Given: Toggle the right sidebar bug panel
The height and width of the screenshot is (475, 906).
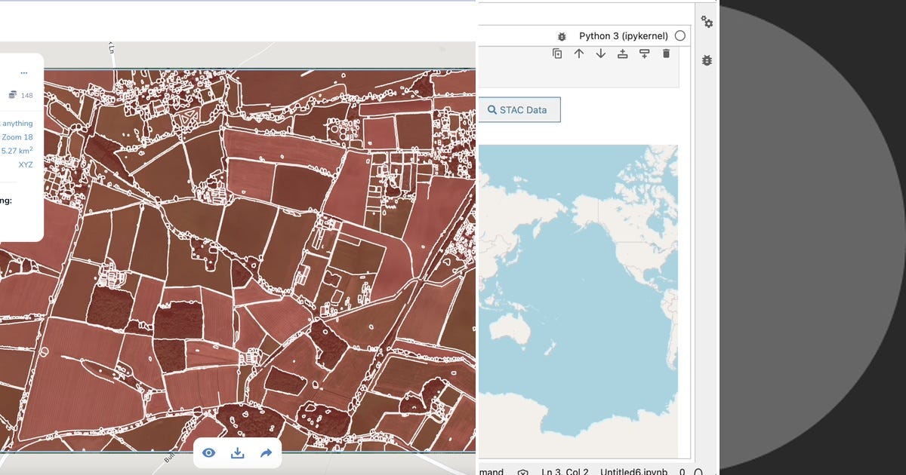Looking at the screenshot, I should coord(706,60).
